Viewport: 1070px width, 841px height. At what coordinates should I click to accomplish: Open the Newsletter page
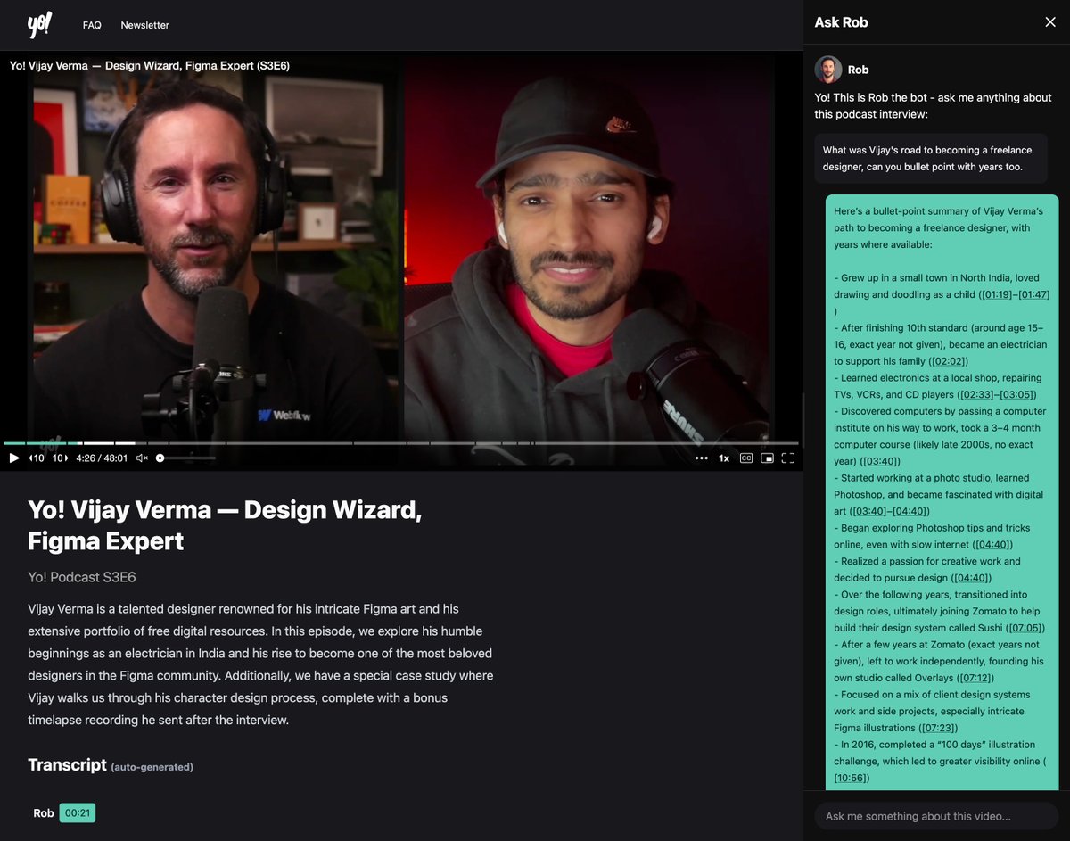(x=144, y=25)
